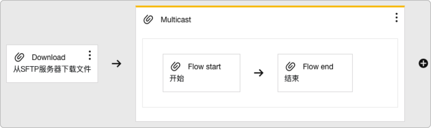Click the Flow start paperclip icon

pos(175,66)
